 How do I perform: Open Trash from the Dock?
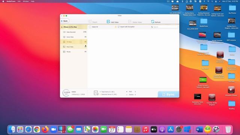coord(228,129)
